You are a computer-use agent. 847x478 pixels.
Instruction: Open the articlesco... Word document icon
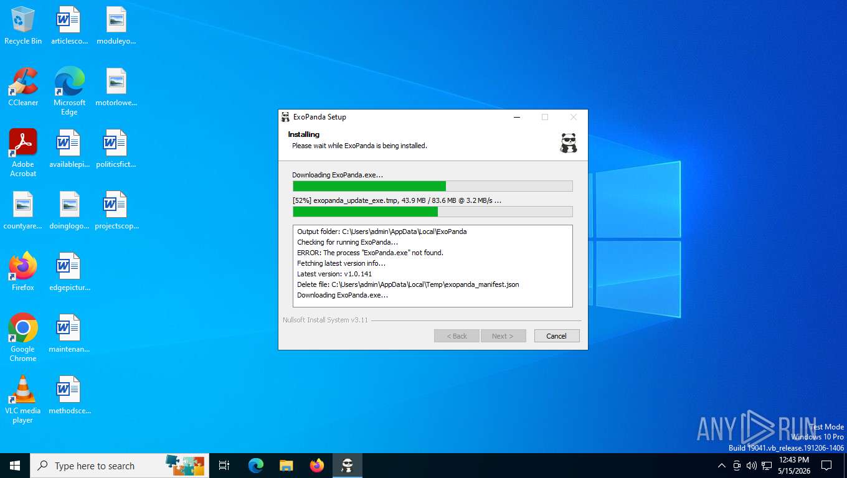pyautogui.click(x=69, y=26)
